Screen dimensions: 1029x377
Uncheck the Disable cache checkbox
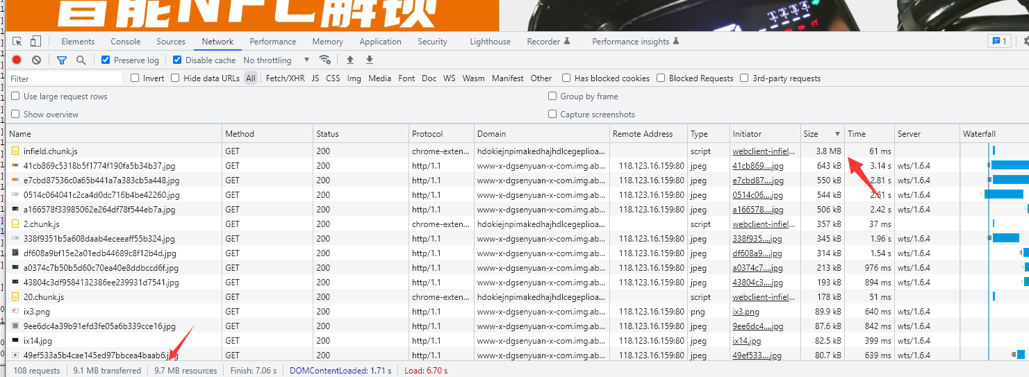[x=177, y=60]
